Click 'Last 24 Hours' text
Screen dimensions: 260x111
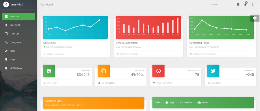(x=52, y=83)
